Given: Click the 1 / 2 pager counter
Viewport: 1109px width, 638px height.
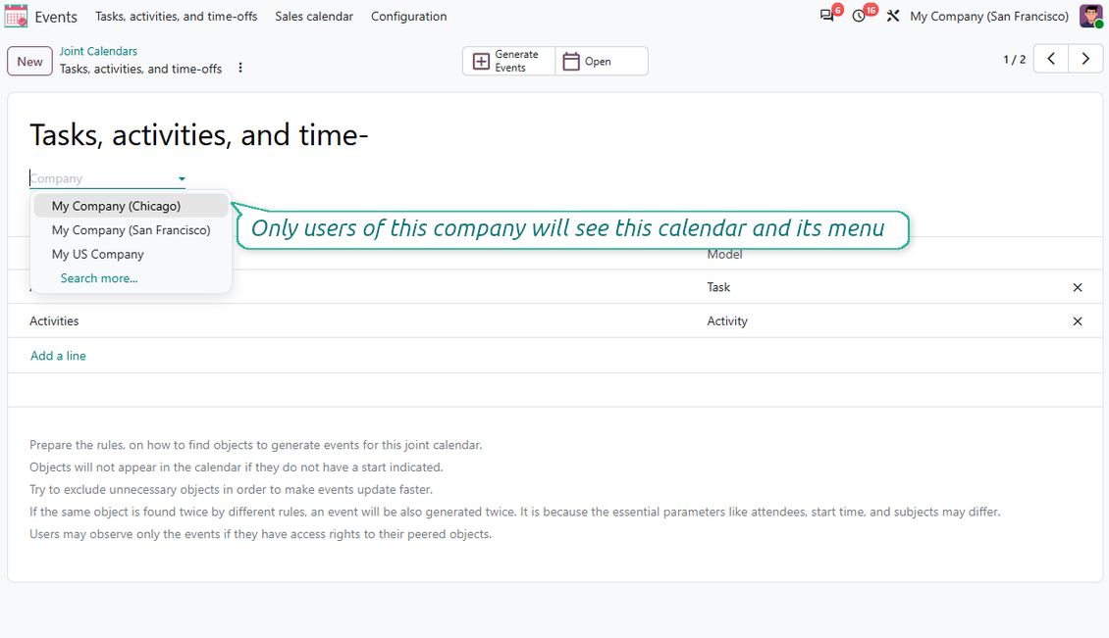Looking at the screenshot, I should click(x=1014, y=60).
